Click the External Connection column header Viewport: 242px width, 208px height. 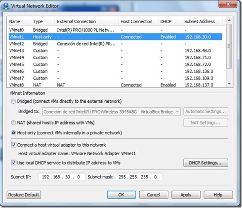(x=86, y=21)
